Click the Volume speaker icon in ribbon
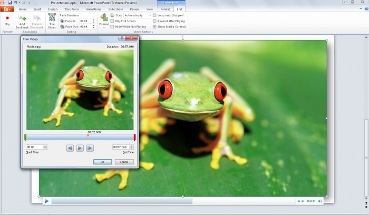Image resolution: width=369 pixels, height=215 pixels. pyautogui.click(x=104, y=17)
